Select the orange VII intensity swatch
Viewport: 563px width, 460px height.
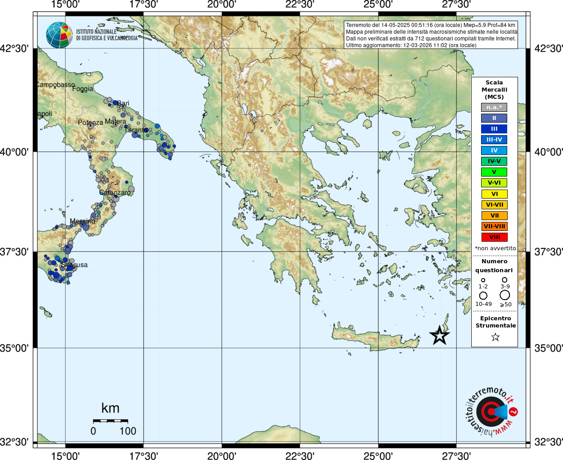494,216
